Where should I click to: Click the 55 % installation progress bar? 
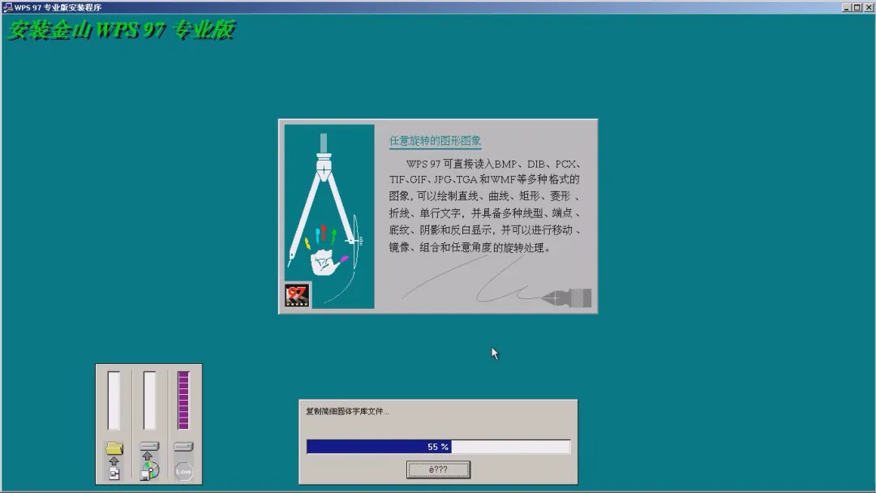pos(438,447)
